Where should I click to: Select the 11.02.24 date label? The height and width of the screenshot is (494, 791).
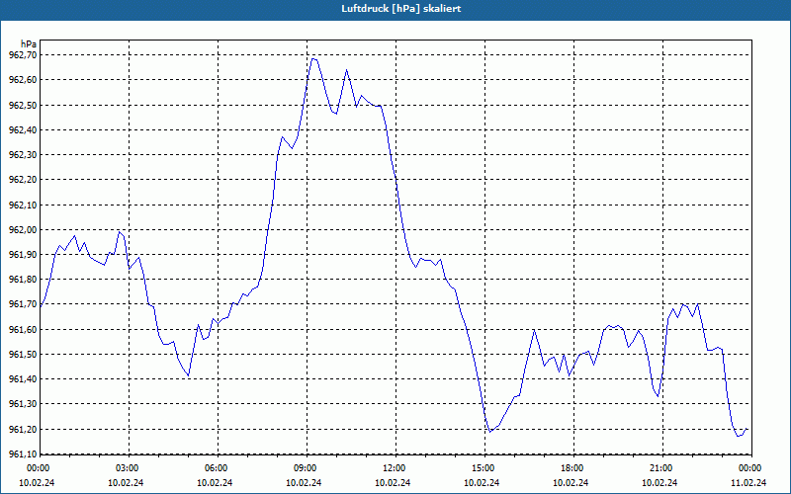(x=748, y=482)
